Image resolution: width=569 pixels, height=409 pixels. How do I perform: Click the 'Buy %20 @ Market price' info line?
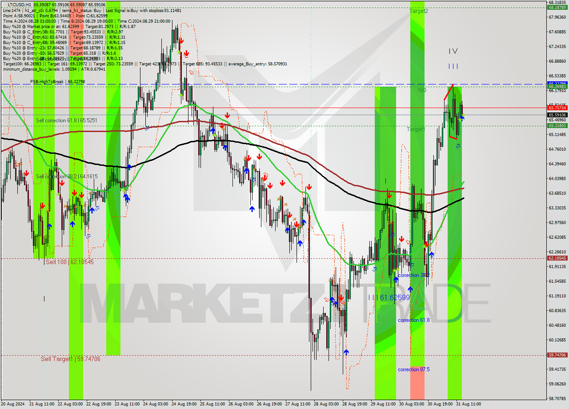click(x=69, y=26)
